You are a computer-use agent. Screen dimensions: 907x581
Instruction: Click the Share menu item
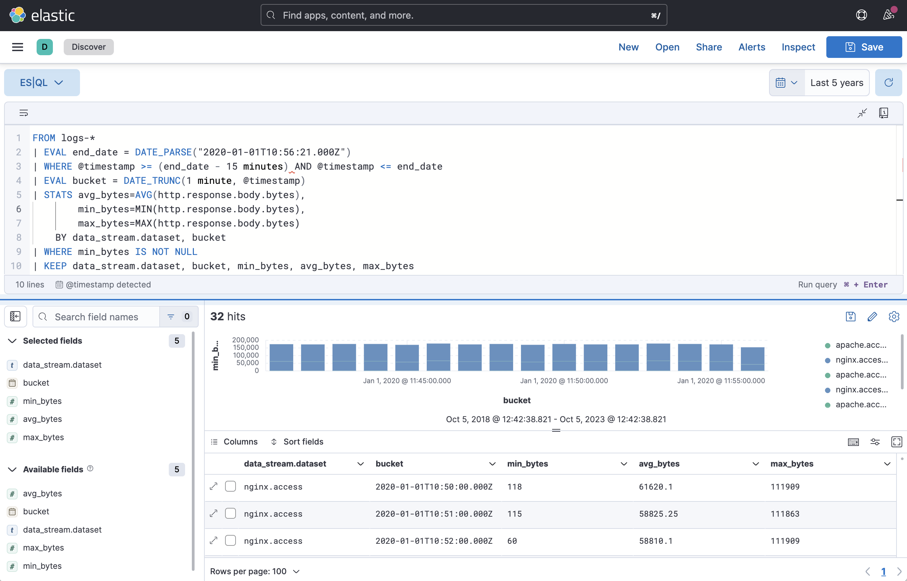[709, 47]
